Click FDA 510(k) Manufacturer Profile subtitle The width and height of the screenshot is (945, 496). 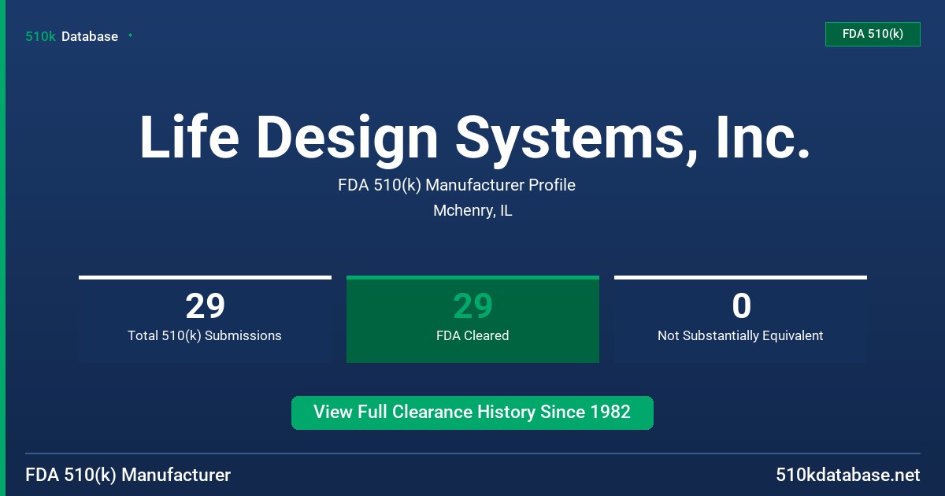click(457, 185)
